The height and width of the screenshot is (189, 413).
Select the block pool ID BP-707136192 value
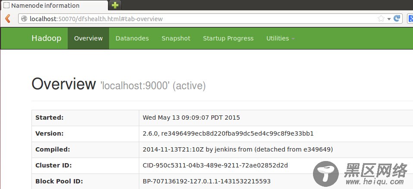[206, 181]
